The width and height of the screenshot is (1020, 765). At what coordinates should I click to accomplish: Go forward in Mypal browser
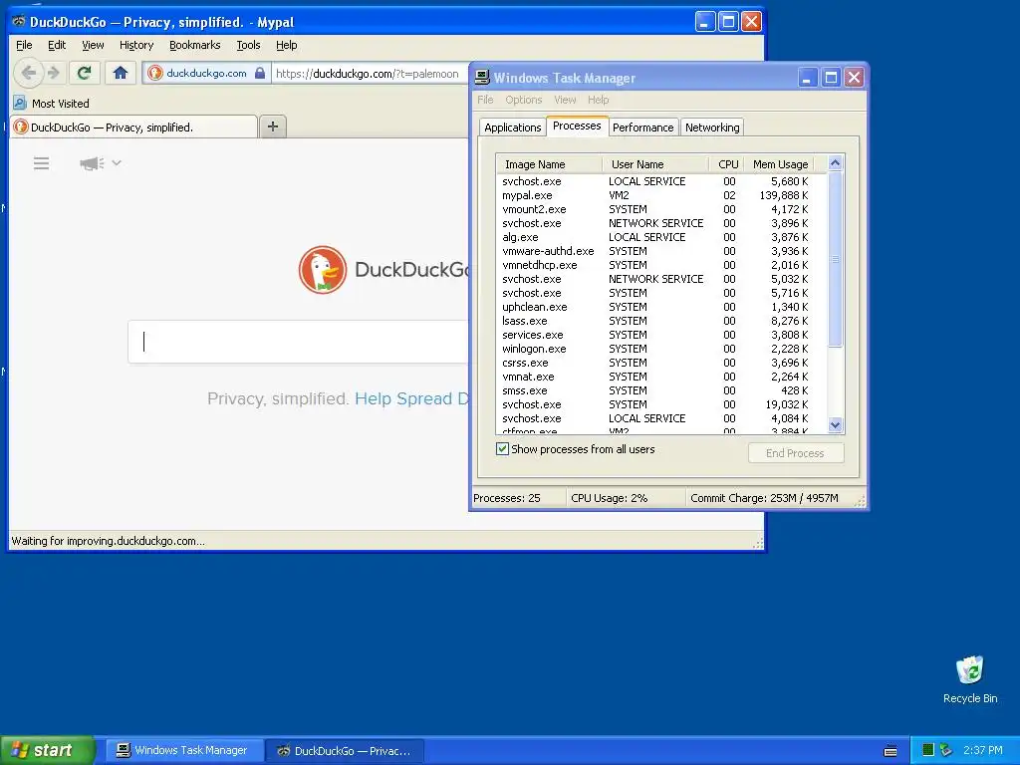click(54, 73)
